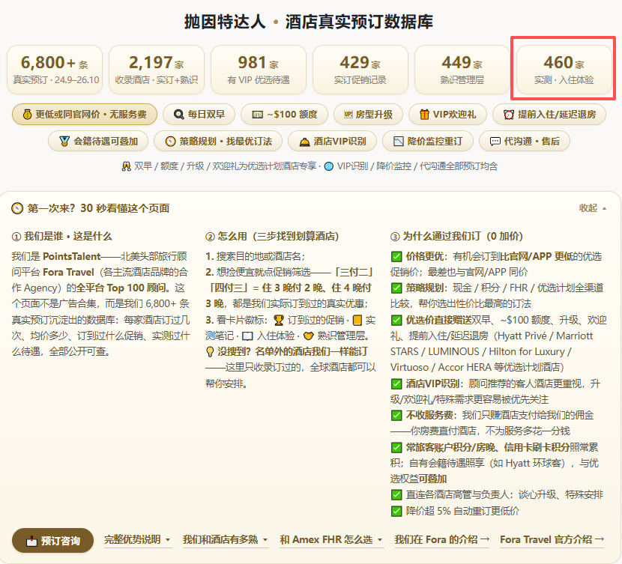Click the 预订咨询 button
The width and height of the screenshot is (622, 564).
pos(52,541)
